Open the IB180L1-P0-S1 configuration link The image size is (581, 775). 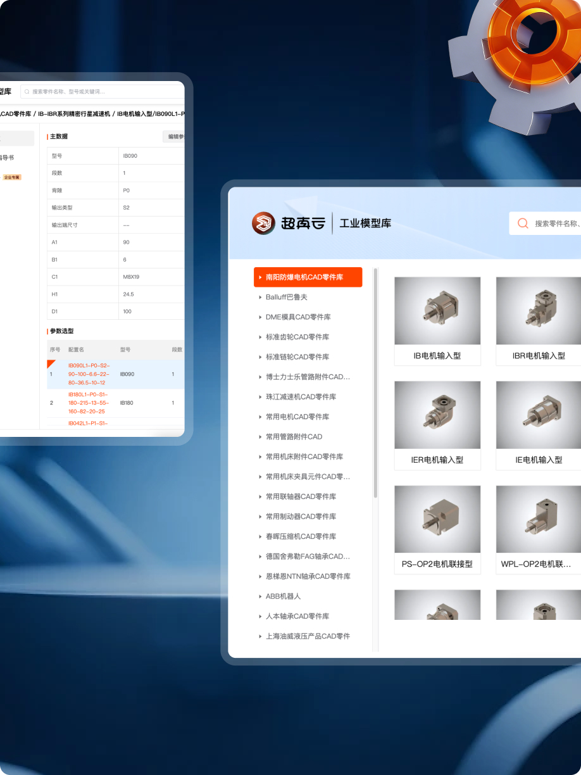point(88,403)
